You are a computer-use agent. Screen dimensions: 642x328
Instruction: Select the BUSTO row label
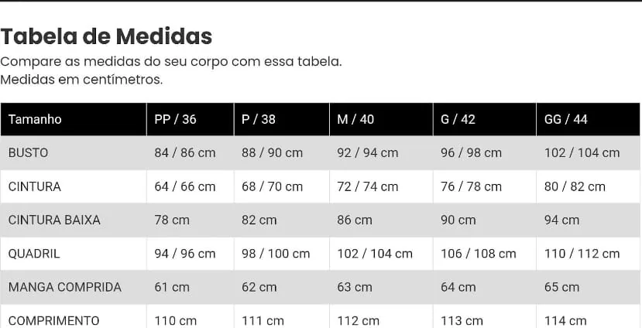[x=29, y=153]
